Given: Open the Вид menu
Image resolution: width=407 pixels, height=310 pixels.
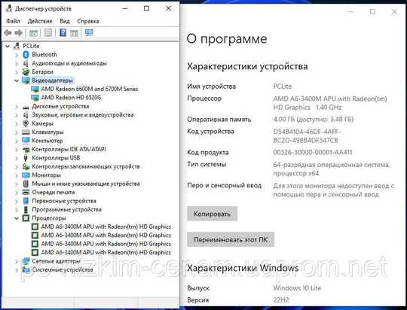Looking at the screenshot, I should pyautogui.click(x=64, y=21).
